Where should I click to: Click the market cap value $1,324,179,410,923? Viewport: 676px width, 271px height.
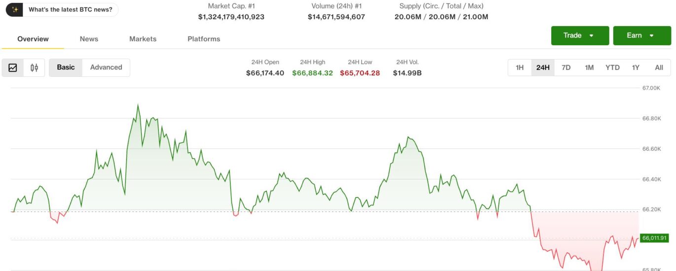click(231, 17)
